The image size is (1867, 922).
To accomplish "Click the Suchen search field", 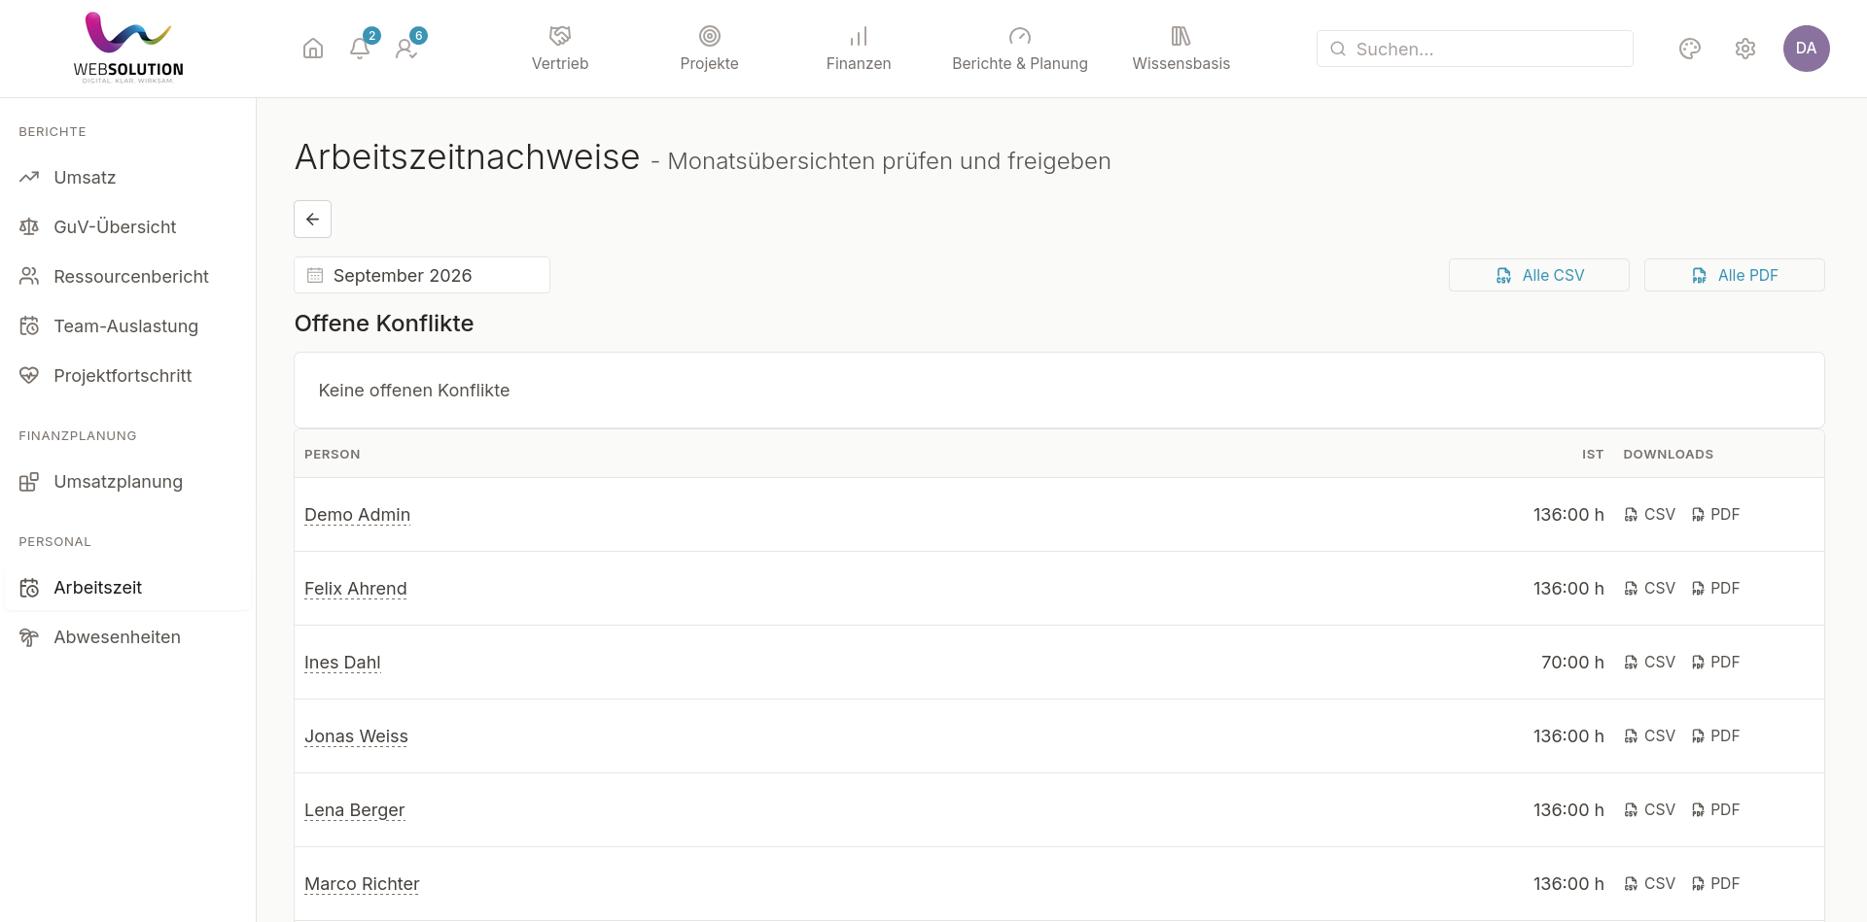I will click(x=1475, y=49).
